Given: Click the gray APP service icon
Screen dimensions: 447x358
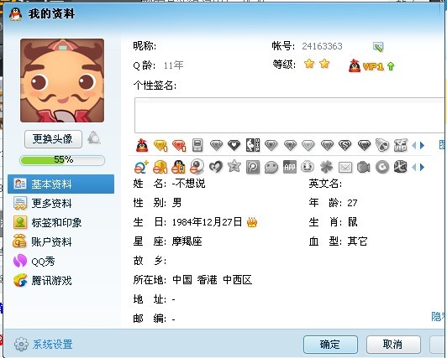Looking at the screenshot, I should click(x=289, y=167).
